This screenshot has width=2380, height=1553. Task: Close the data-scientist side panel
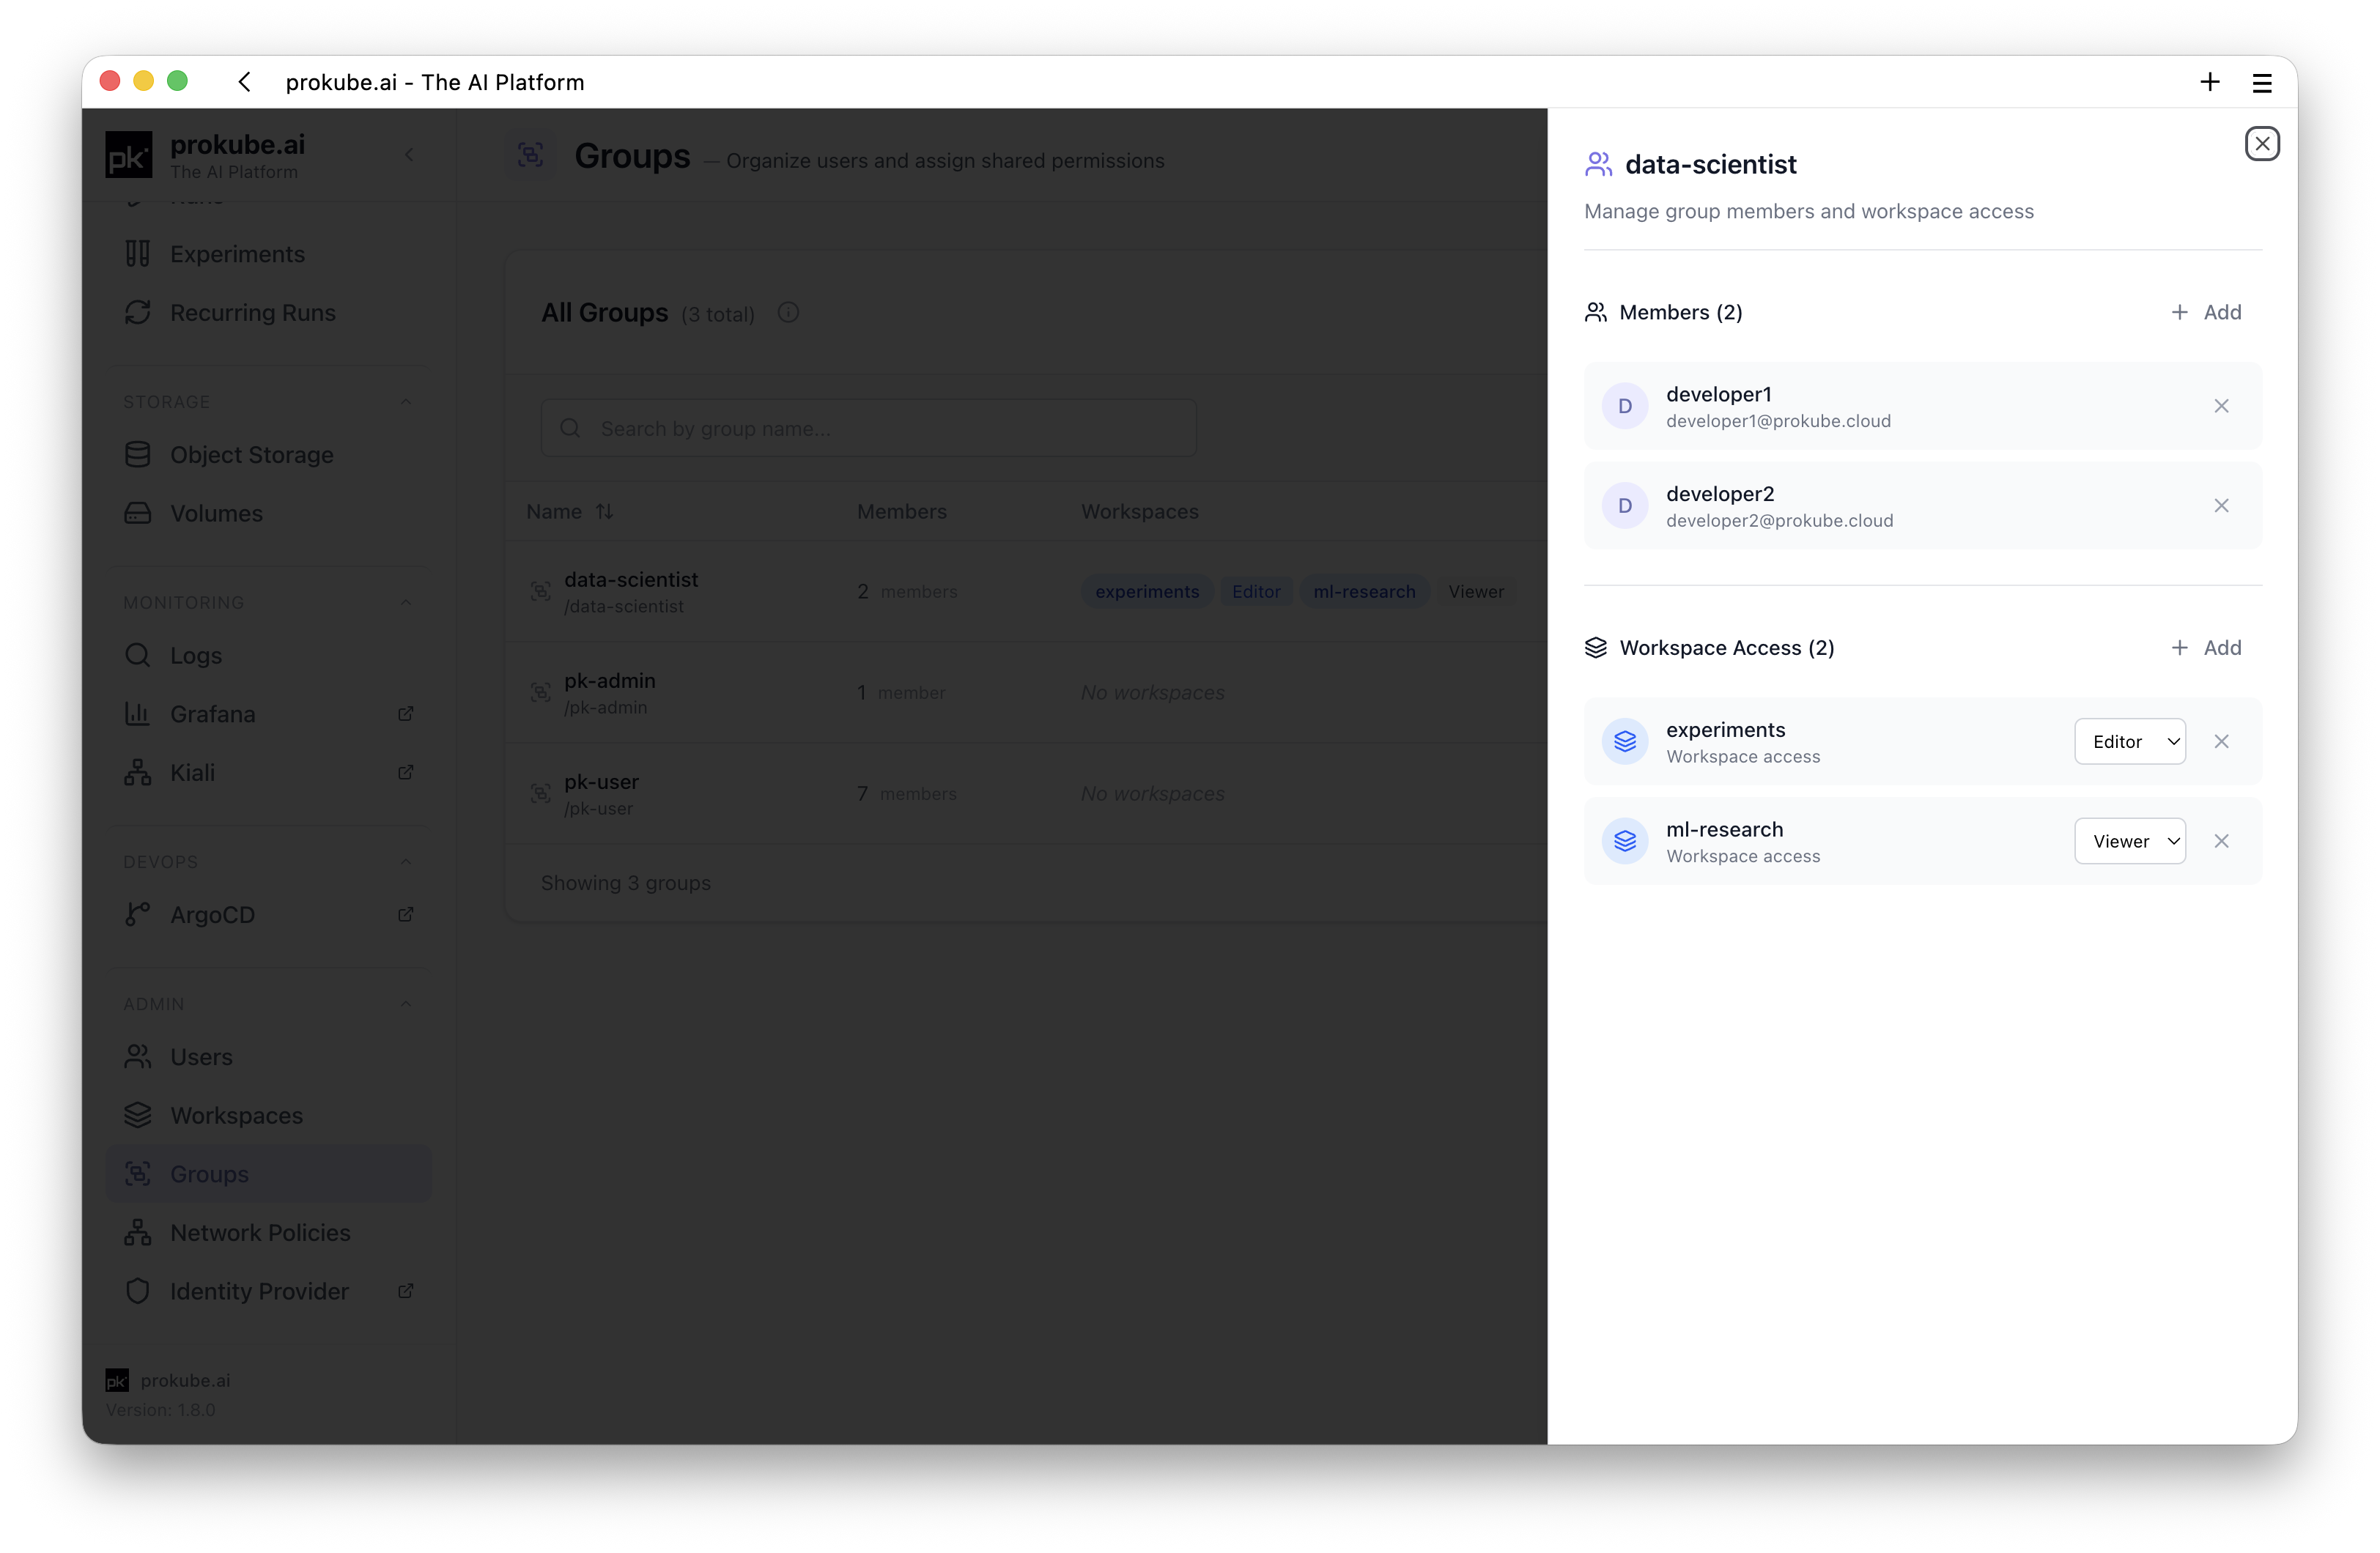2261,144
